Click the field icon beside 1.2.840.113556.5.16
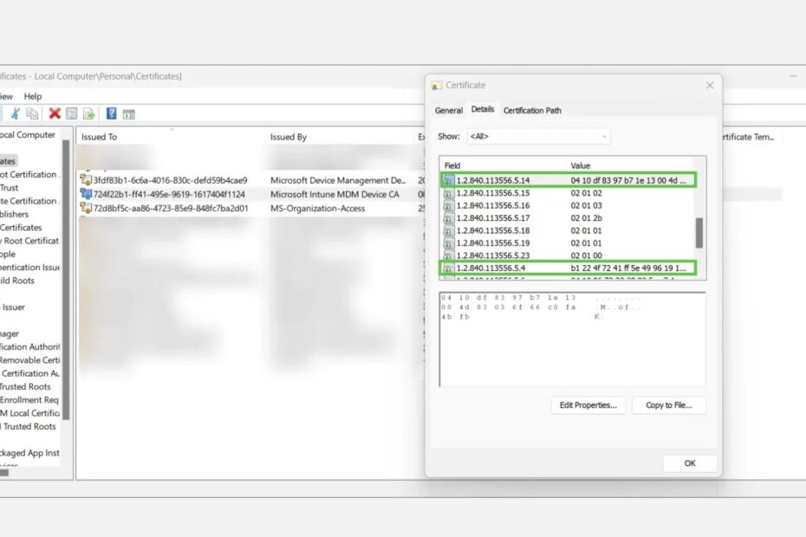 [448, 206]
